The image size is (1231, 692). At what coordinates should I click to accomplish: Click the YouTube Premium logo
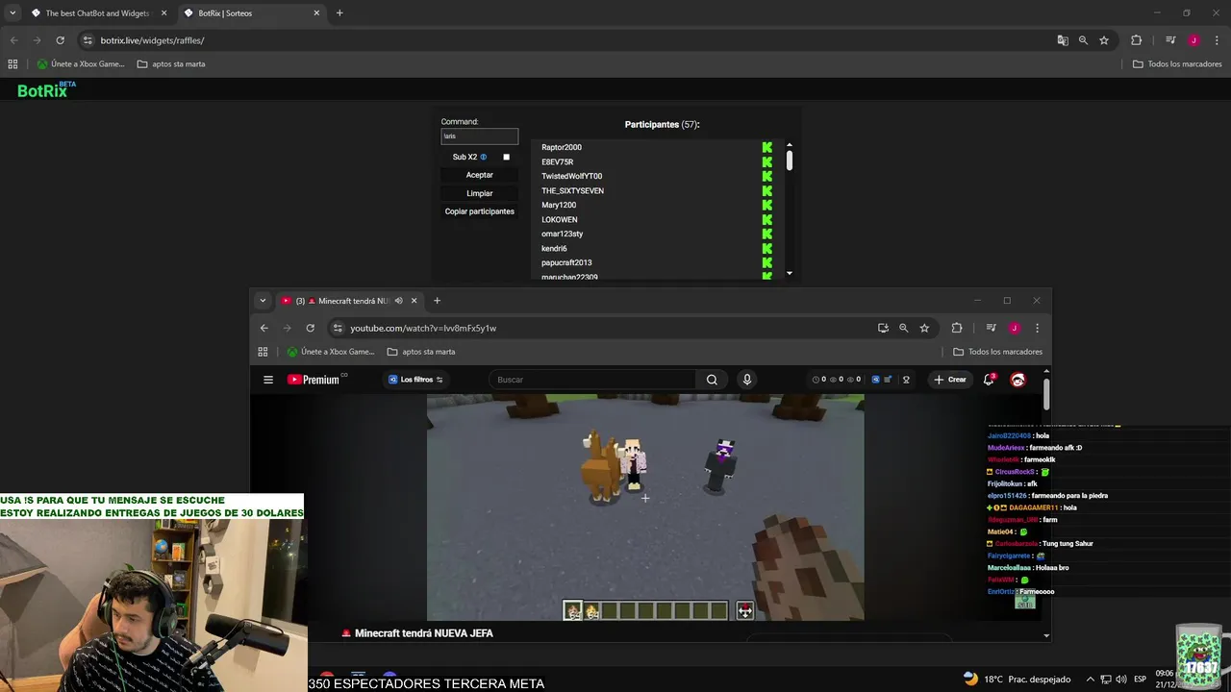[x=314, y=380]
